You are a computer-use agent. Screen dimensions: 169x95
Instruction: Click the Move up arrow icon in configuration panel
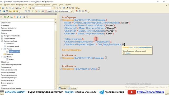pyautogui.click(x=17, y=17)
